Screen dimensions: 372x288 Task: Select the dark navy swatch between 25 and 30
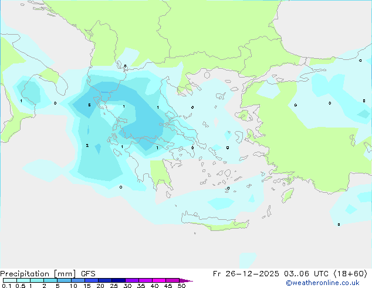[x=119, y=280]
